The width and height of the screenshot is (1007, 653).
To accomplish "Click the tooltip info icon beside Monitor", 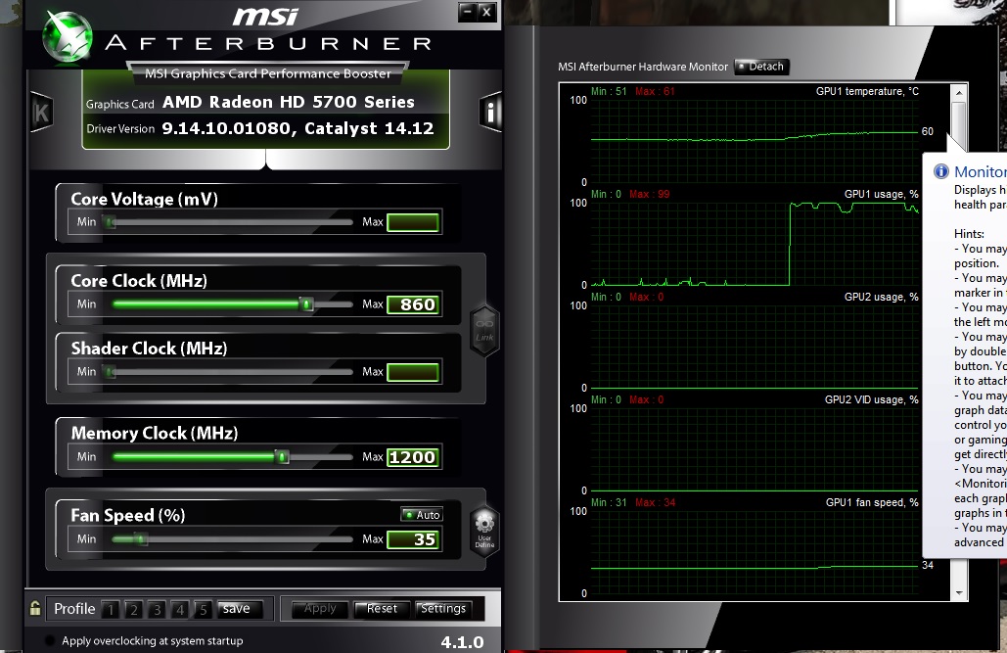I will (940, 171).
